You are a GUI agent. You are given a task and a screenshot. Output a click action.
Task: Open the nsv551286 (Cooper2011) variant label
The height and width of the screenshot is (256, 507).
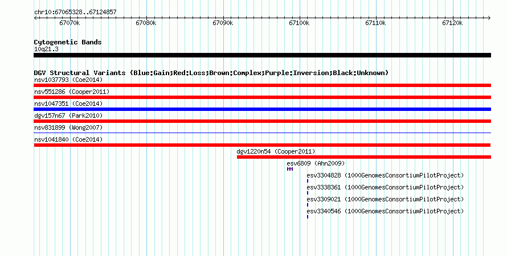tap(72, 92)
